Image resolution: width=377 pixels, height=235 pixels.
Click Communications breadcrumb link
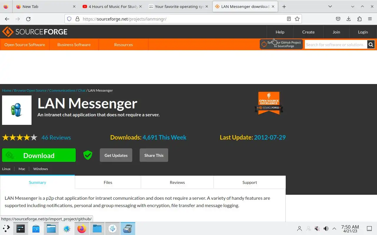62,90
